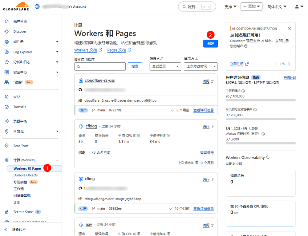Click the next arrow on promo card

(x=289, y=64)
